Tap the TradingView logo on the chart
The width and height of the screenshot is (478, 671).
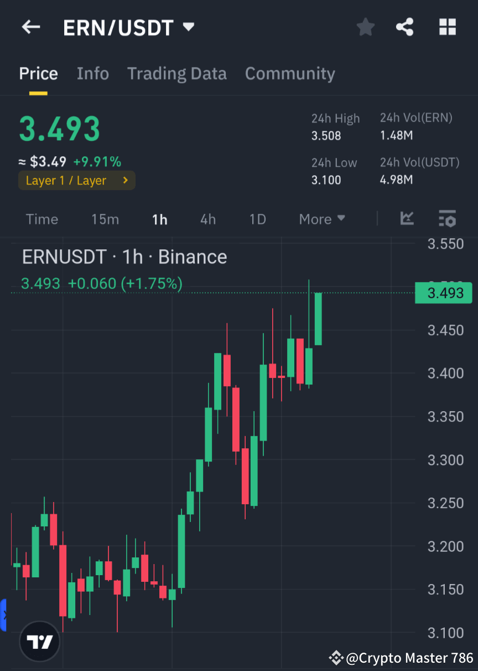[x=39, y=641]
